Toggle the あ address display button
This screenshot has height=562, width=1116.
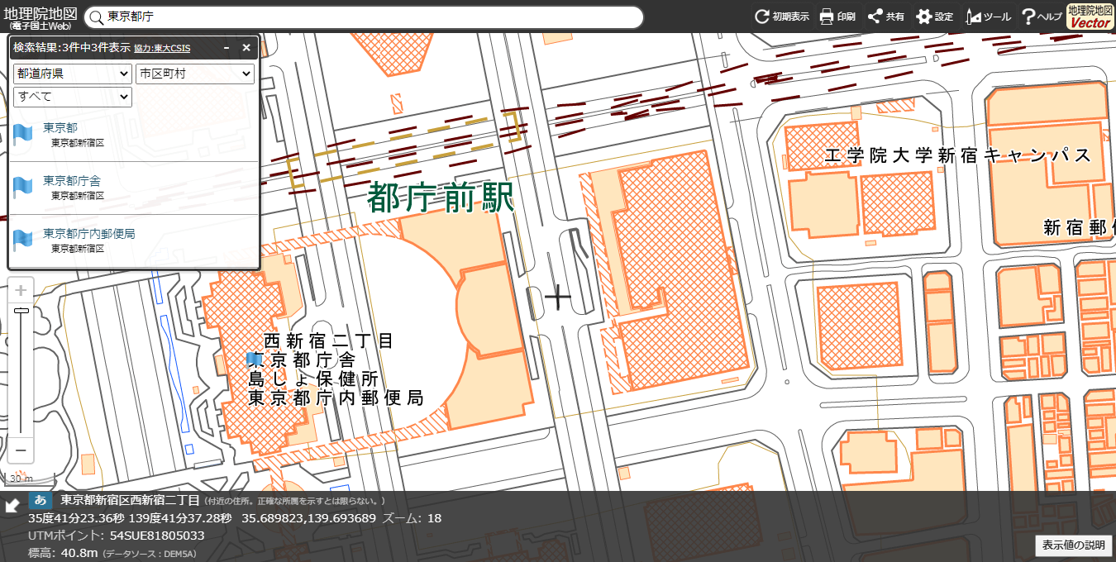coord(41,500)
